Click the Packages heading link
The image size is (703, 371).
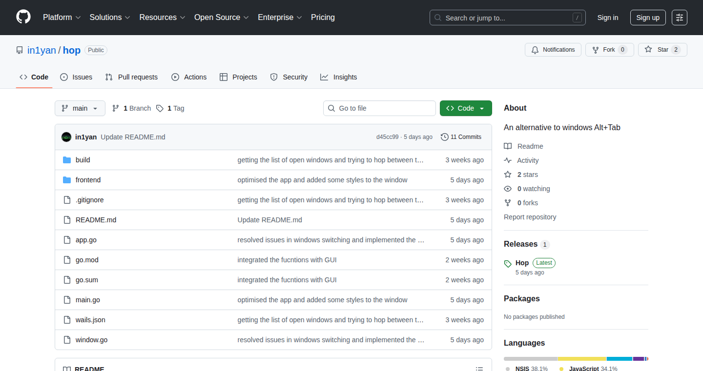point(522,298)
